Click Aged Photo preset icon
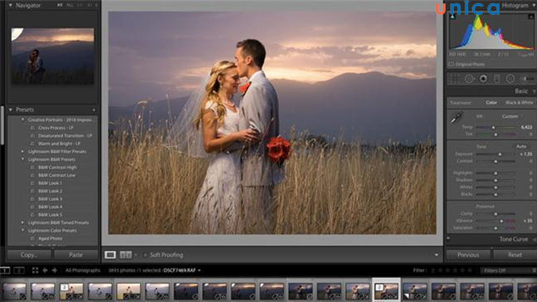 pos(32,238)
